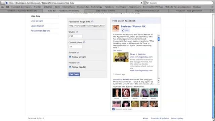Viewport: 215px width, 121px height.
Task: Toggle the Show header checkbox
Action: pos(70,67)
